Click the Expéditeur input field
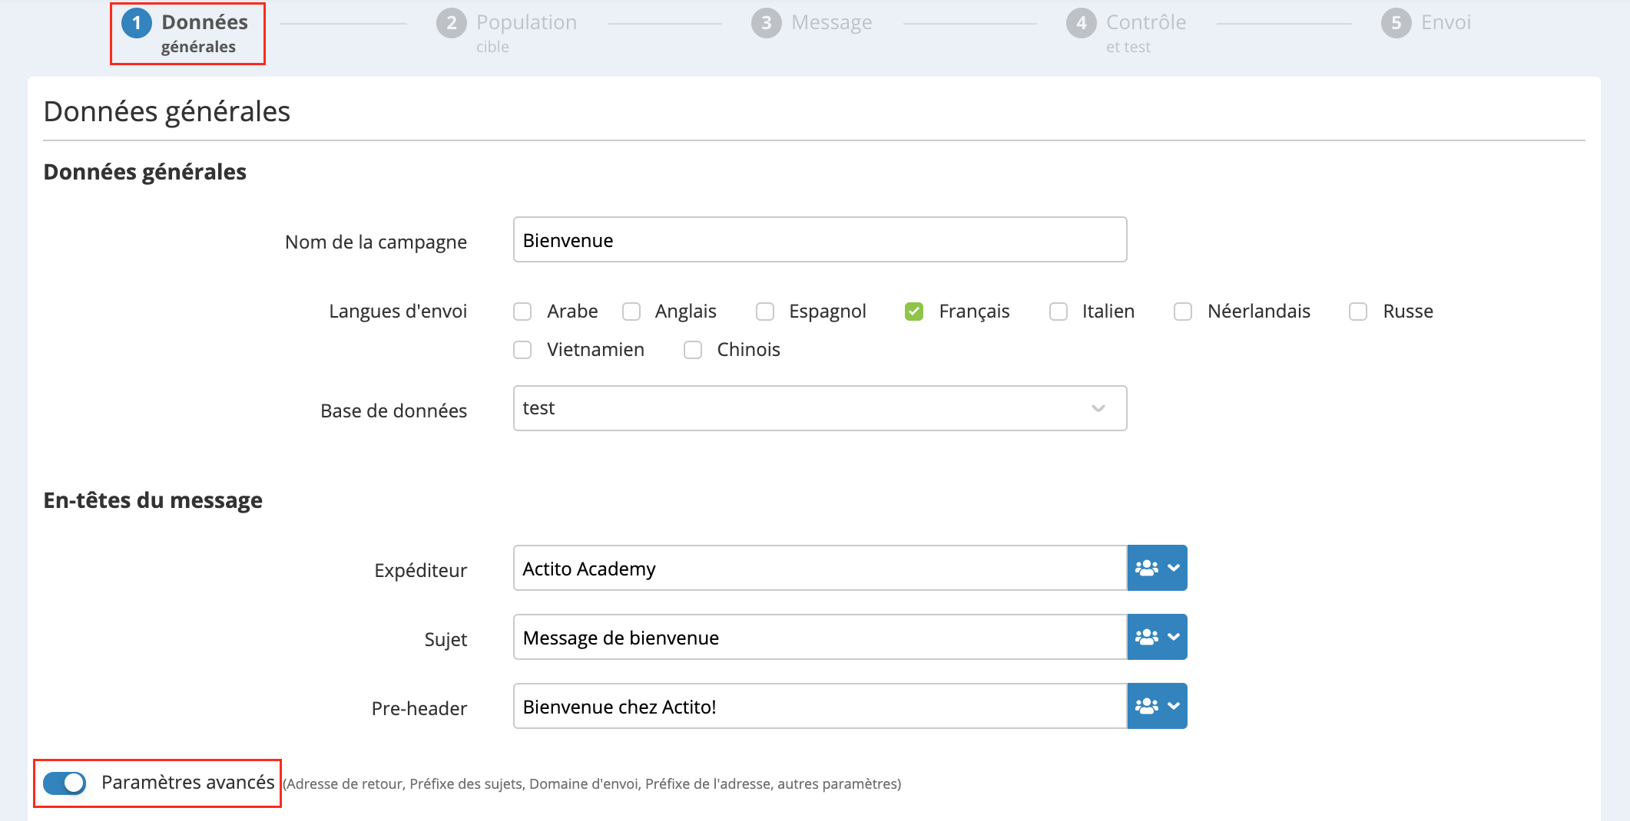The height and width of the screenshot is (821, 1630). tap(820, 568)
